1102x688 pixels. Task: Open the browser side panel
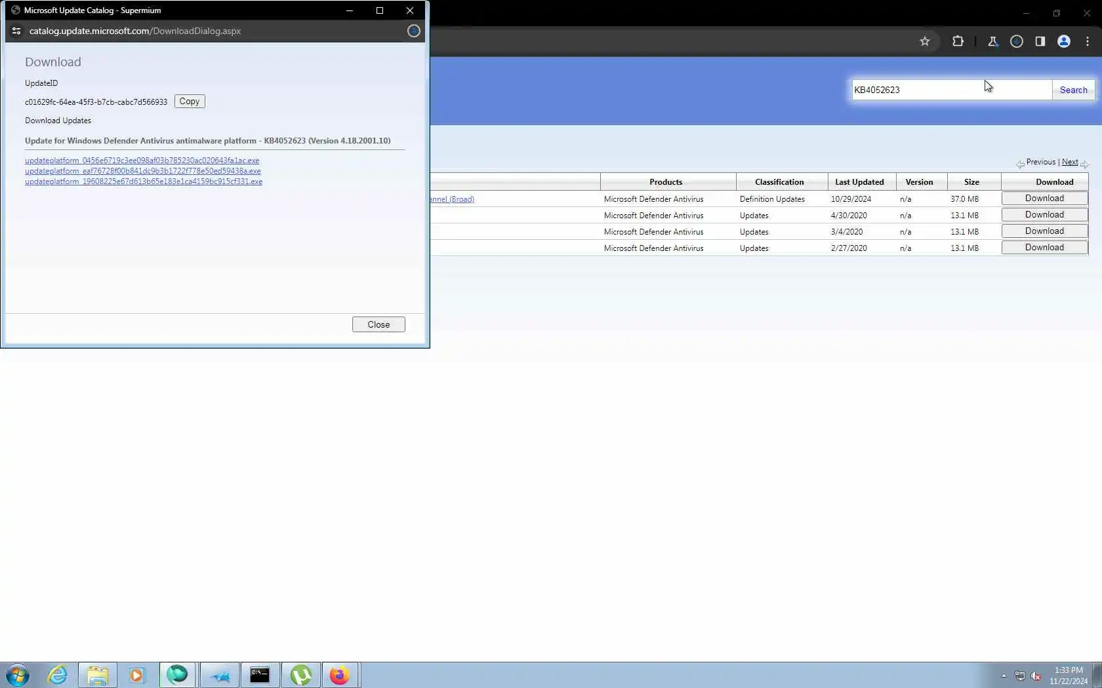pos(1040,41)
